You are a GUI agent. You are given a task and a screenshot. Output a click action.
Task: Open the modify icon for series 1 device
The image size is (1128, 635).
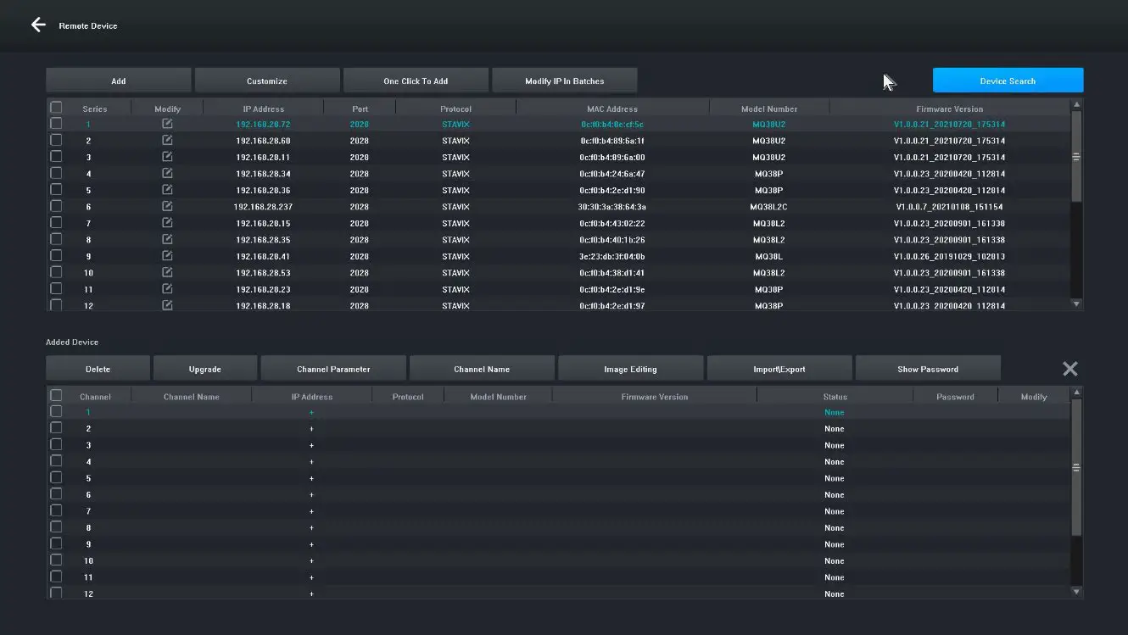pos(167,124)
